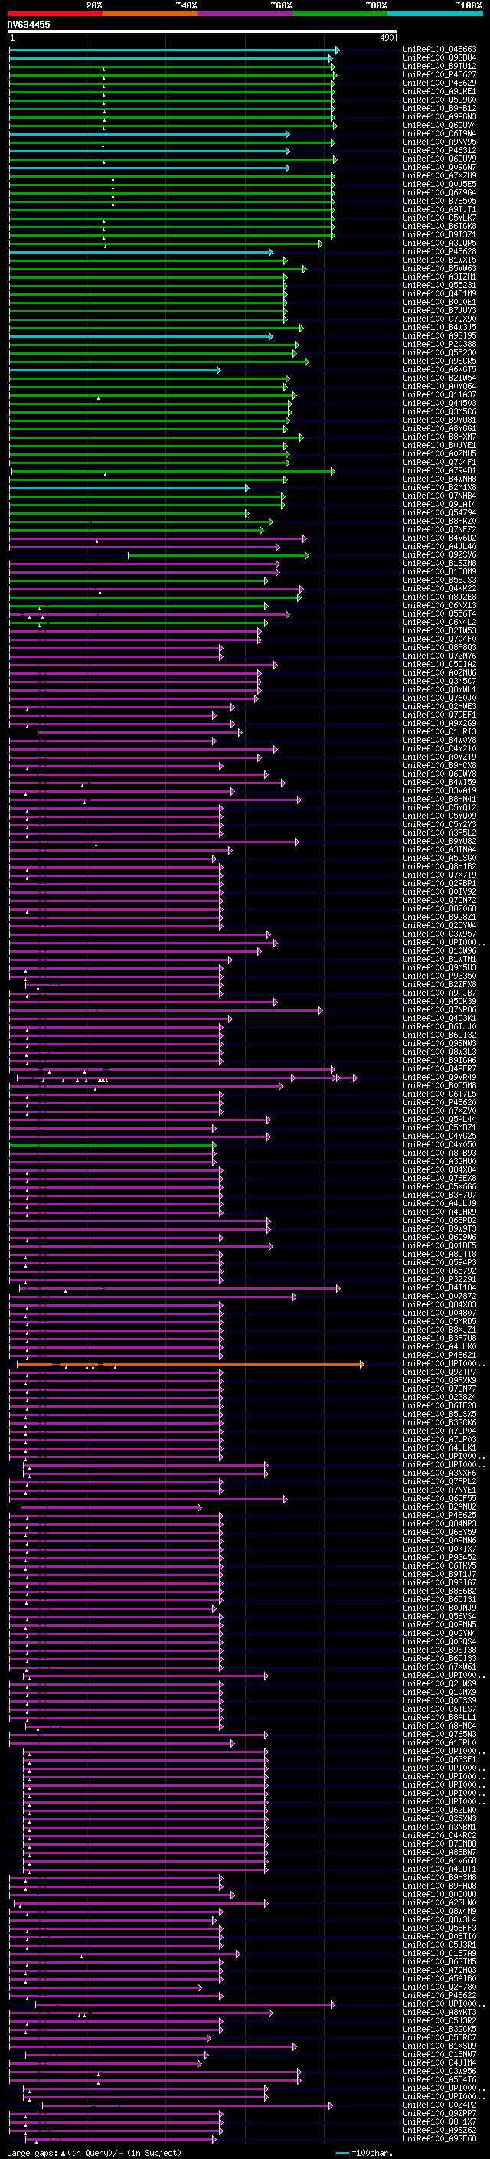The width and height of the screenshot is (490, 2159).
Task: Click the red ~20% identity color band
Action: (x=54, y=14)
